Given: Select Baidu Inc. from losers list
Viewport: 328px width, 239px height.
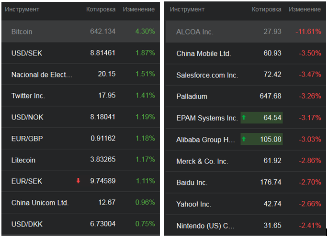Looking at the screenshot, I should coord(192,182).
